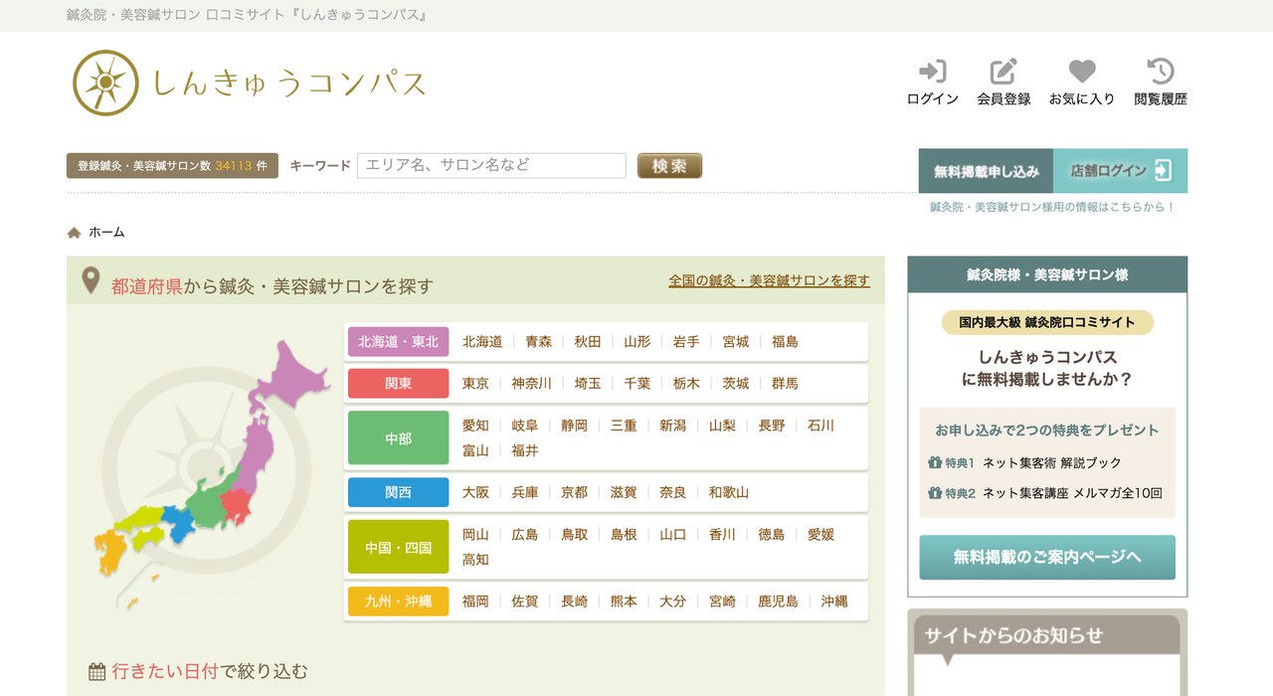Choose 岐阜 prefecture link

click(525, 425)
